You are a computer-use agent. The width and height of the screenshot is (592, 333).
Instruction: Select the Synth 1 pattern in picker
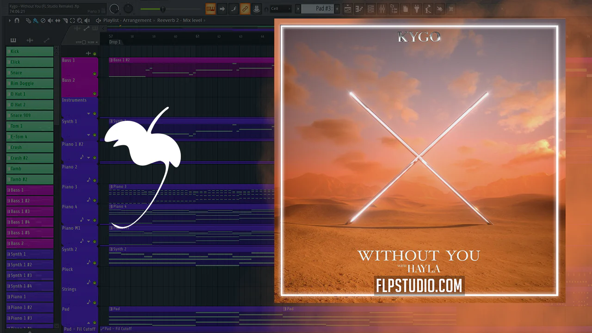[x=30, y=254]
